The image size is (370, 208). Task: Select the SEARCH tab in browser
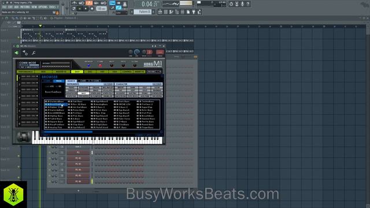click(71, 81)
